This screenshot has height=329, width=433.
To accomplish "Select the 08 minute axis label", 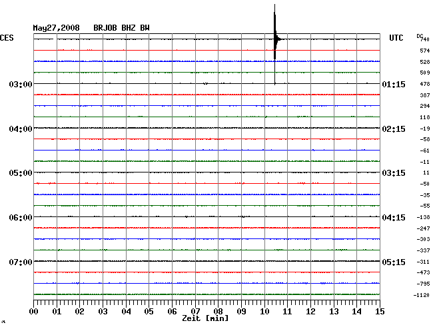I will (x=218, y=312).
